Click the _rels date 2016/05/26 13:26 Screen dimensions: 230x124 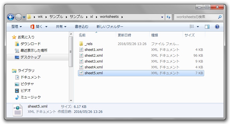click(x=132, y=44)
